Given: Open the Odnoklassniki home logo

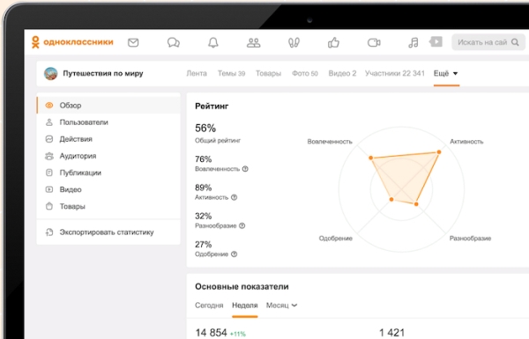Looking at the screenshot, I should (72, 42).
